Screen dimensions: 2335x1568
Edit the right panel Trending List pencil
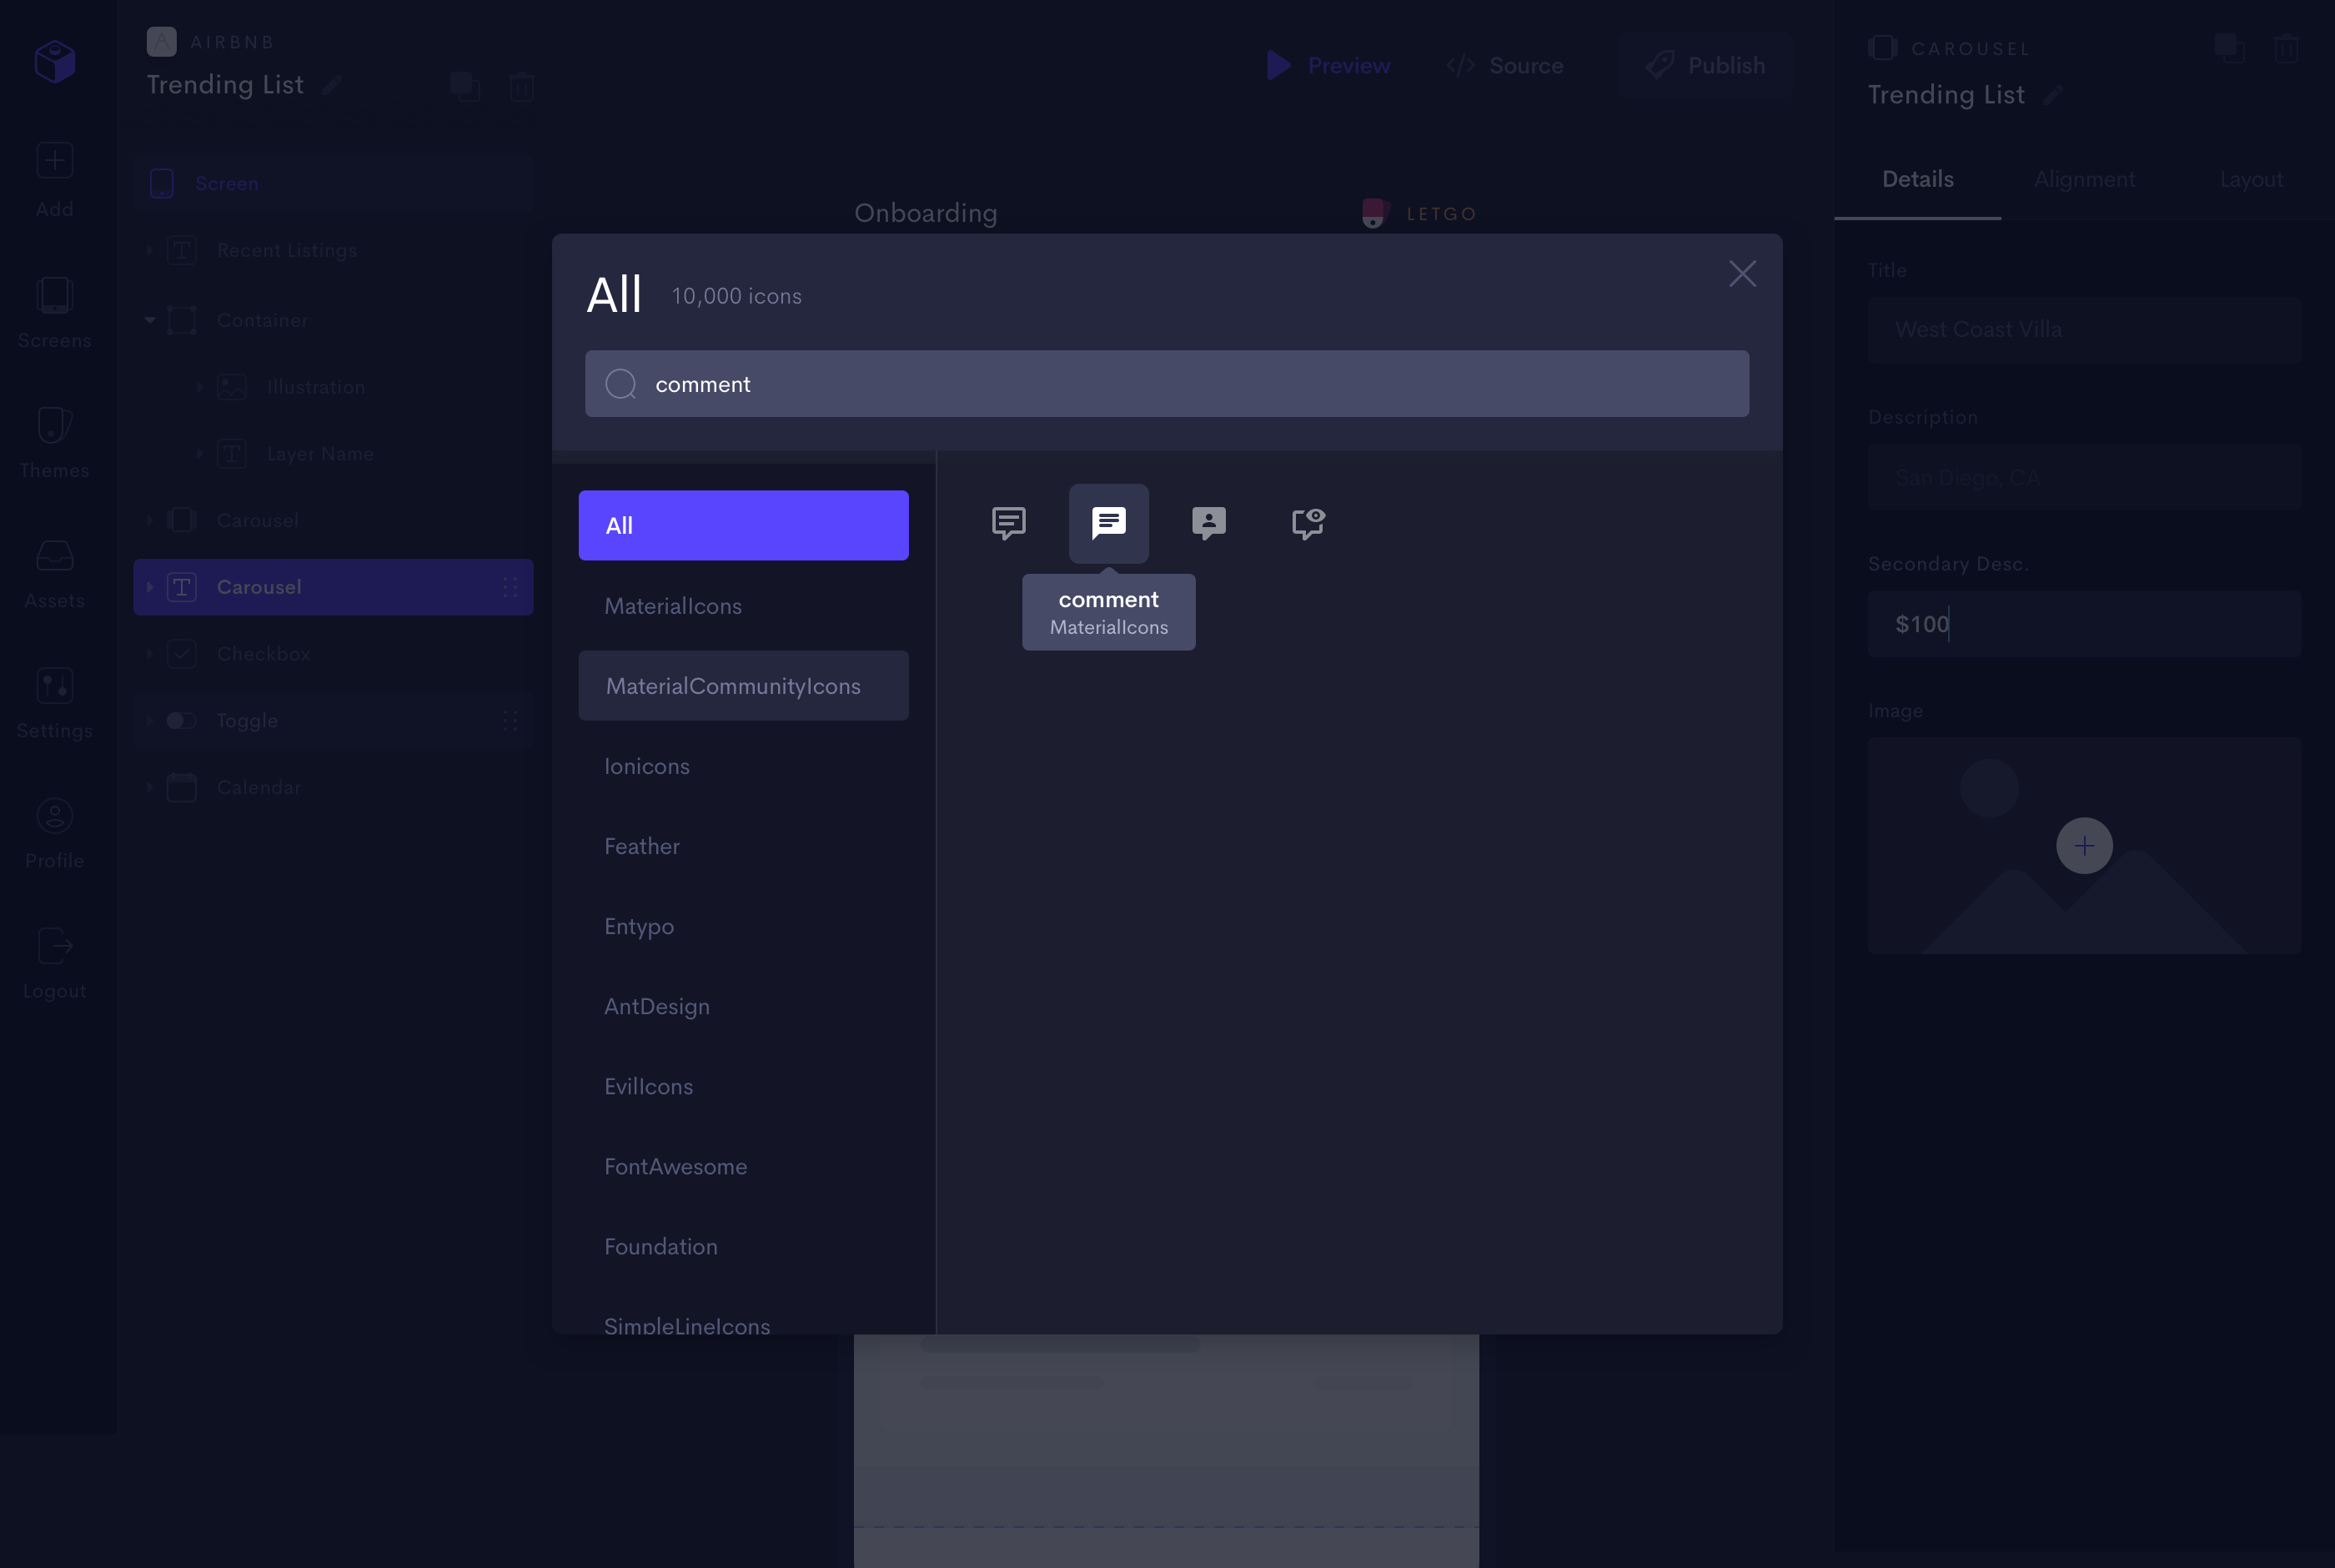2053,95
